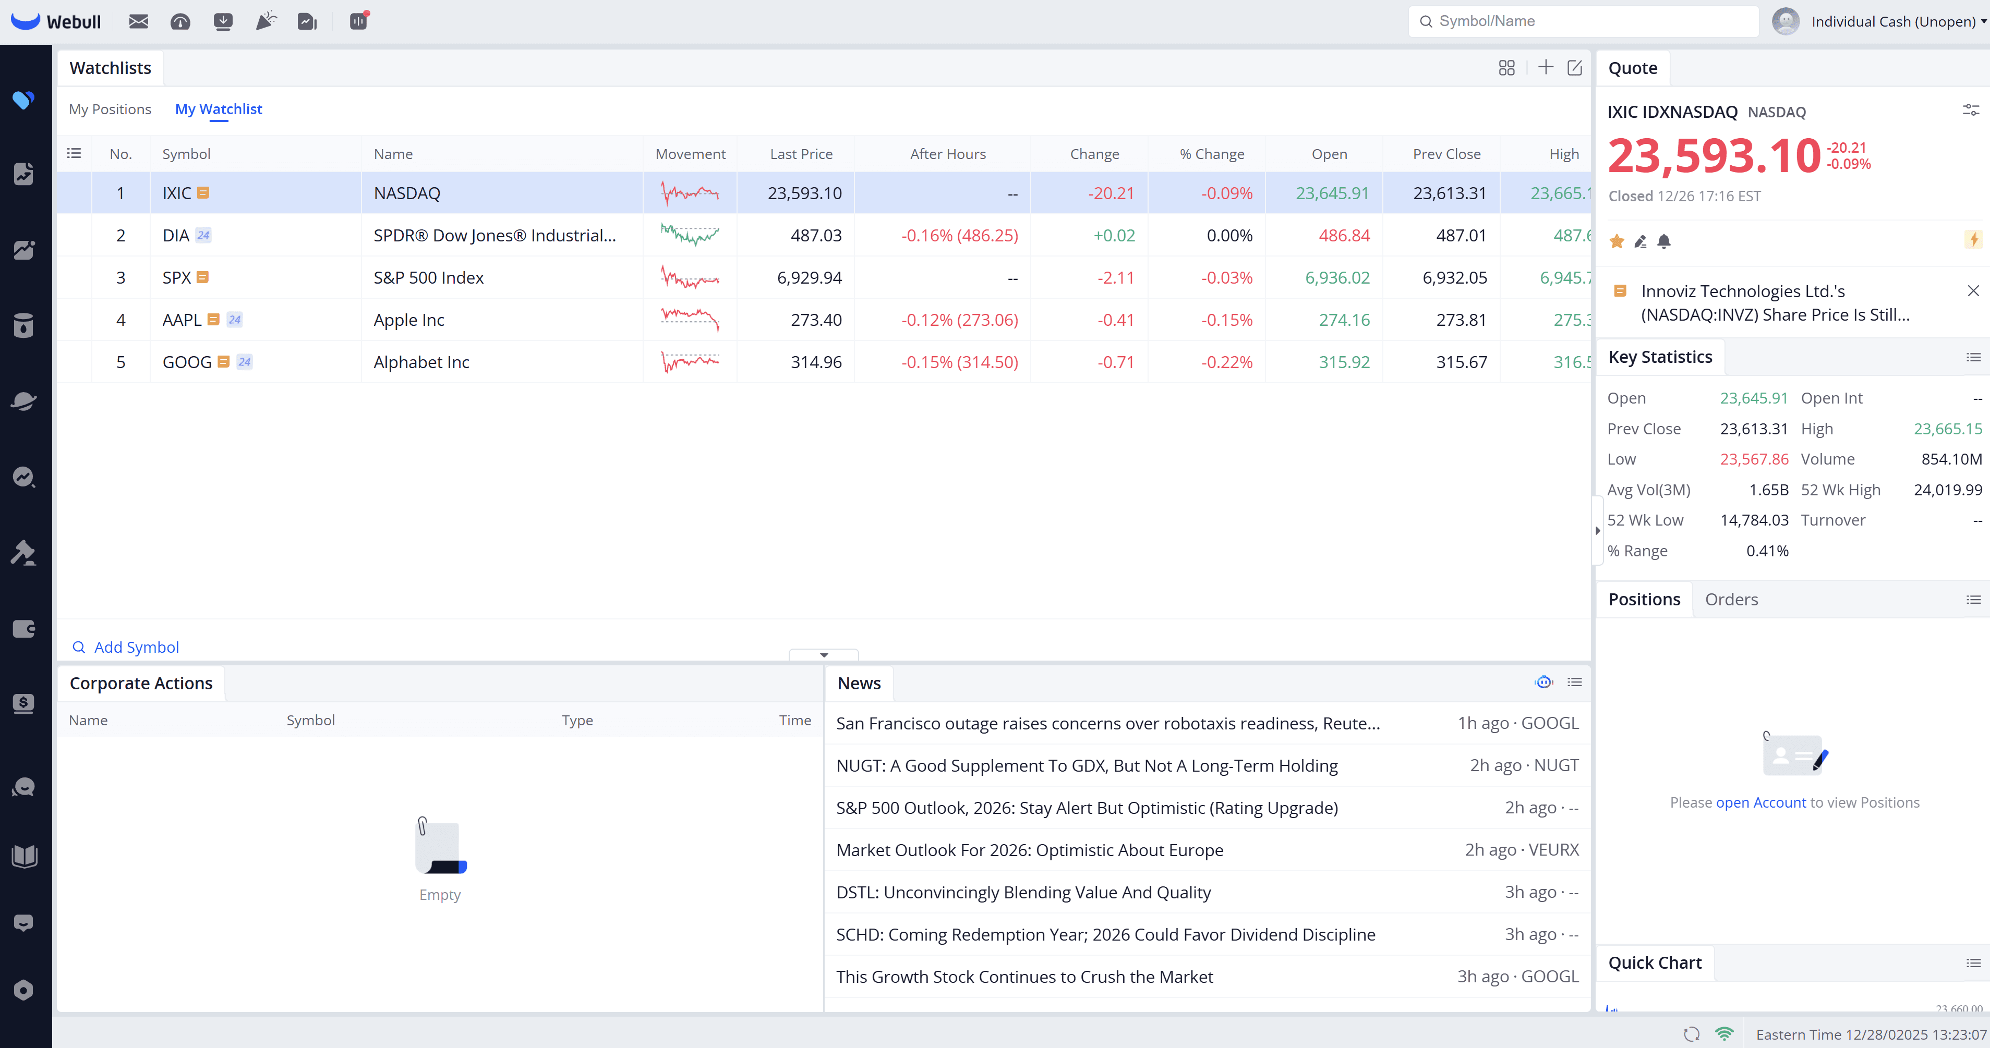Expand the side panel arrow handle

pos(1598,531)
